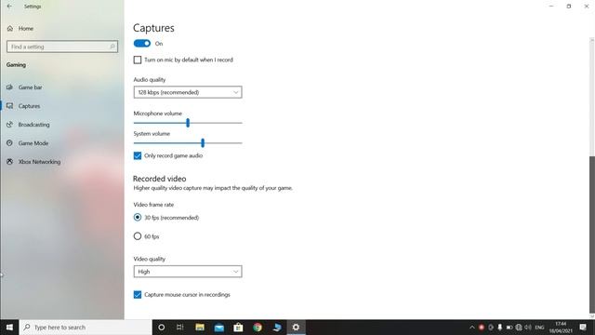Open clock and date flyout
This screenshot has height=335, width=595.
561,328
